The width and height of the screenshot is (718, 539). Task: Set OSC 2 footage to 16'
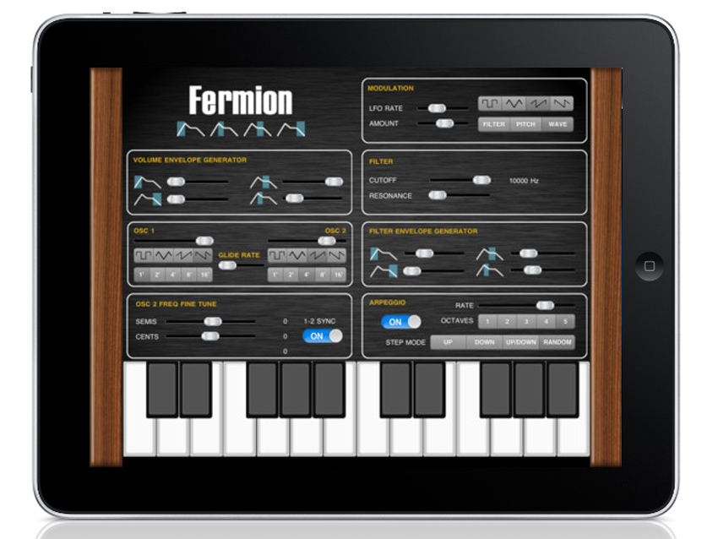(339, 275)
